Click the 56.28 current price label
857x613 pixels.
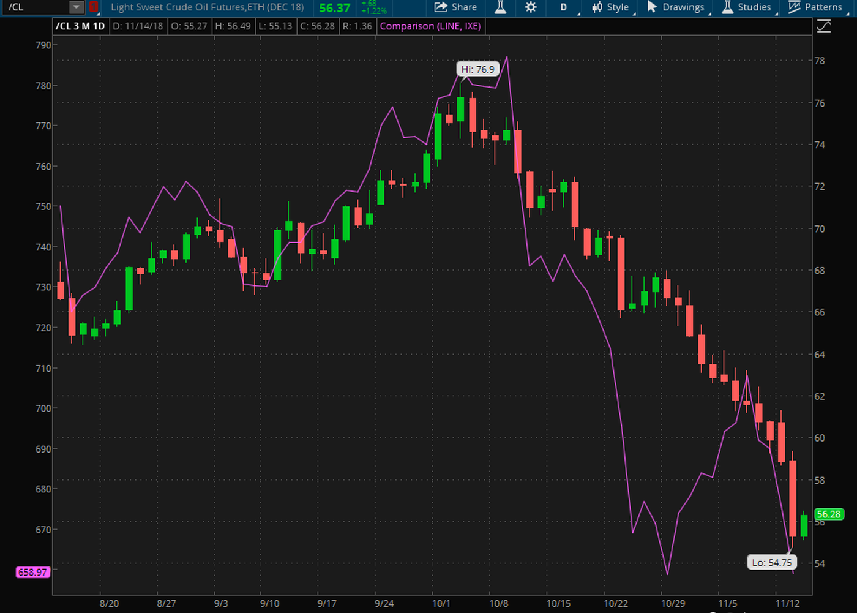click(x=829, y=514)
